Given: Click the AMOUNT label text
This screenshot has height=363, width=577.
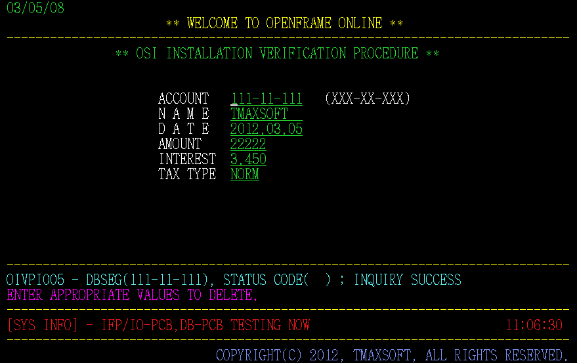Looking at the screenshot, I should point(180,144).
